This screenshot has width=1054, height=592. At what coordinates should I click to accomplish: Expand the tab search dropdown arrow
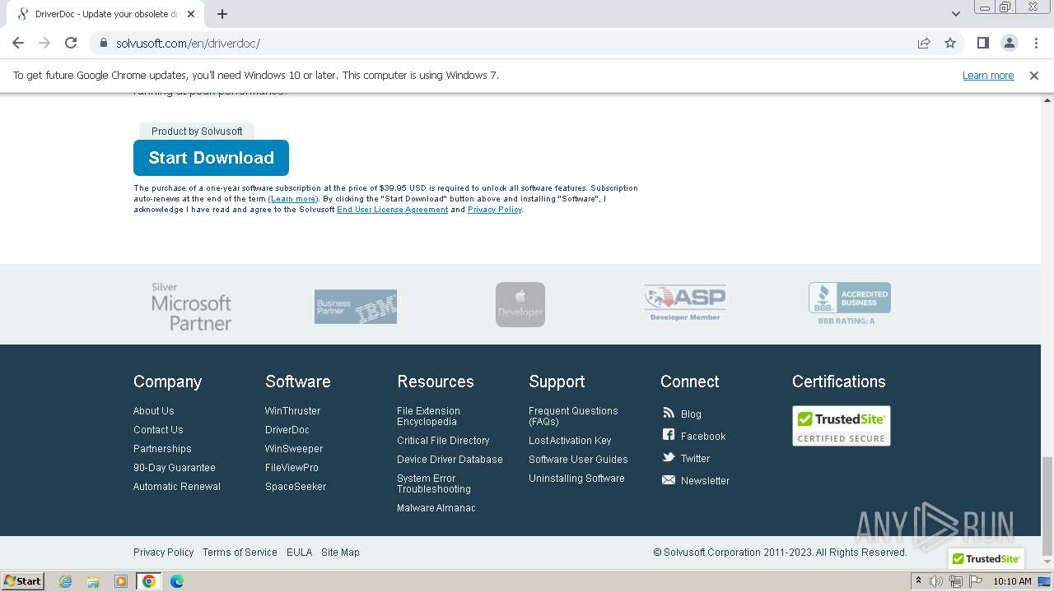956,14
